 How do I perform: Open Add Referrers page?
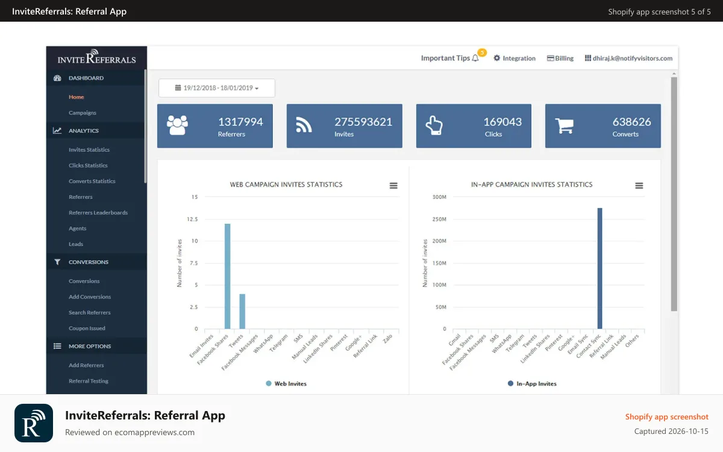86,365
